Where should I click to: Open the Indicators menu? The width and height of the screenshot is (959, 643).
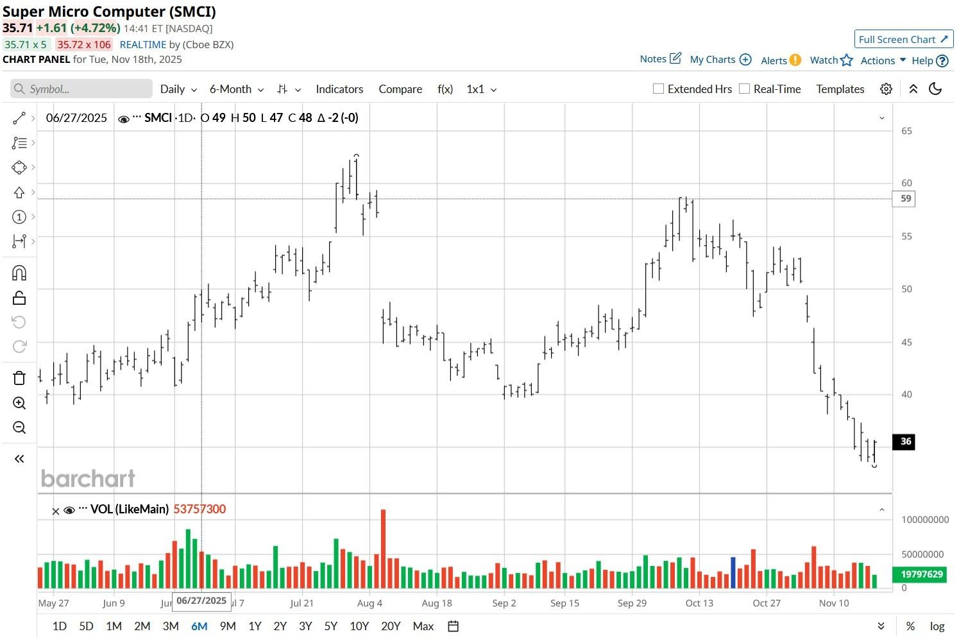(339, 89)
